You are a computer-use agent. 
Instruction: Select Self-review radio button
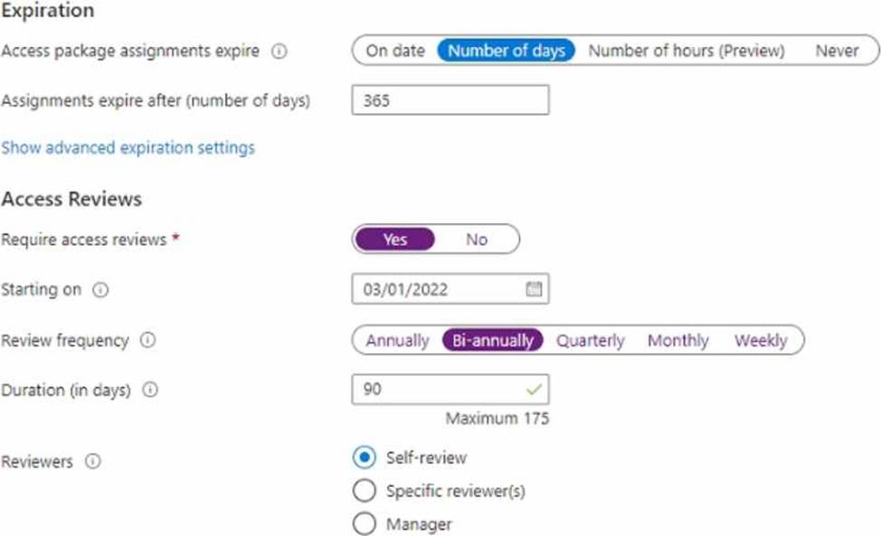tap(365, 457)
